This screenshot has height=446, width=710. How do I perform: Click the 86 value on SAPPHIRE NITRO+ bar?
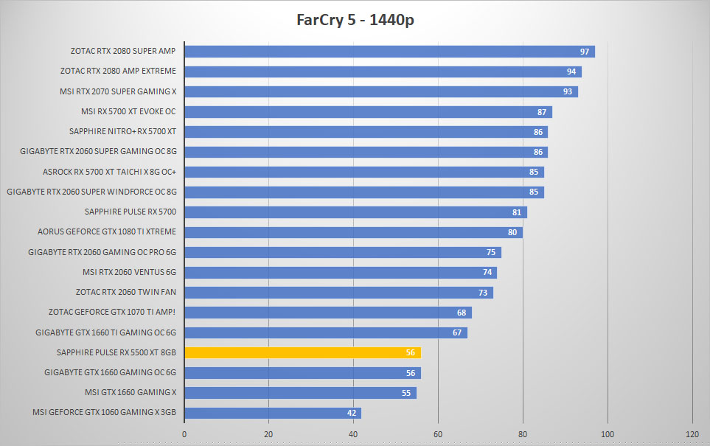tap(538, 132)
